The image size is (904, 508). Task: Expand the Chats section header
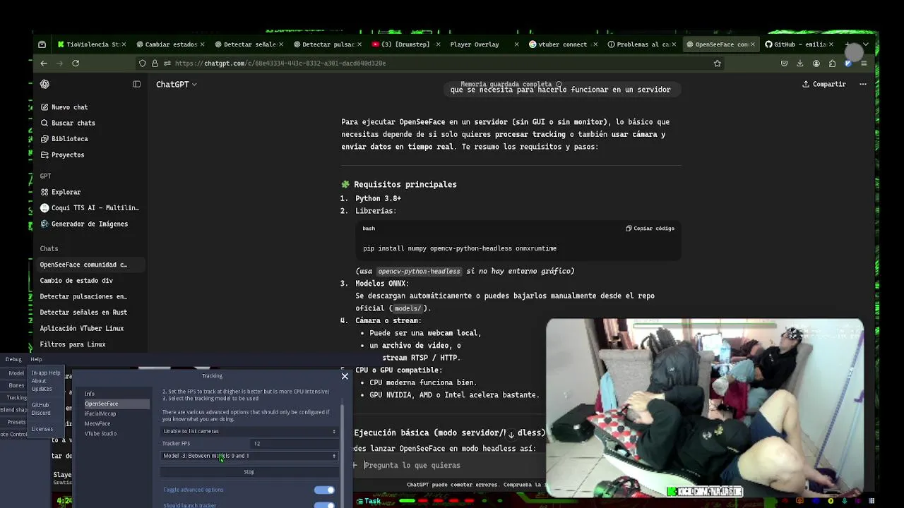49,248
